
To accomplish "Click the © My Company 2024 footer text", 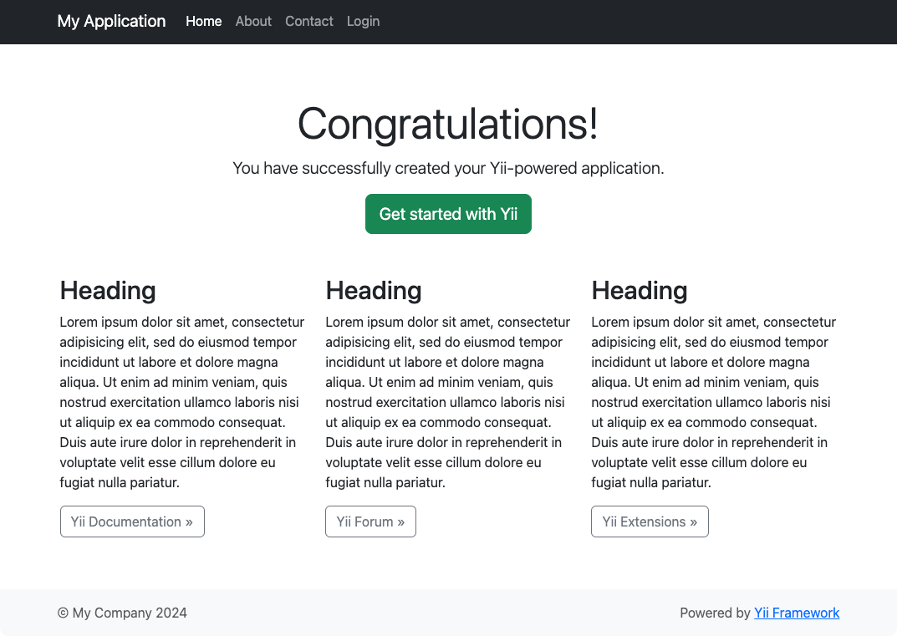I will pyautogui.click(x=122, y=613).
